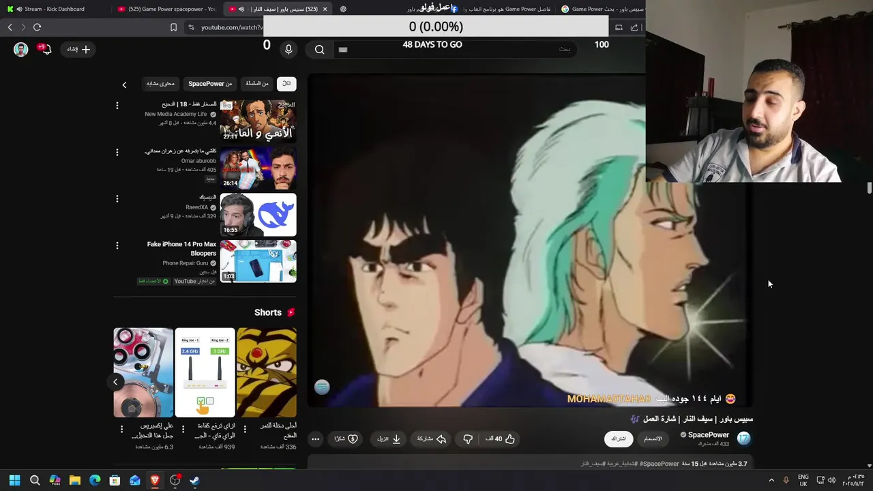Select the من SpacePower filter chip
The height and width of the screenshot is (491, 873).
click(210, 84)
